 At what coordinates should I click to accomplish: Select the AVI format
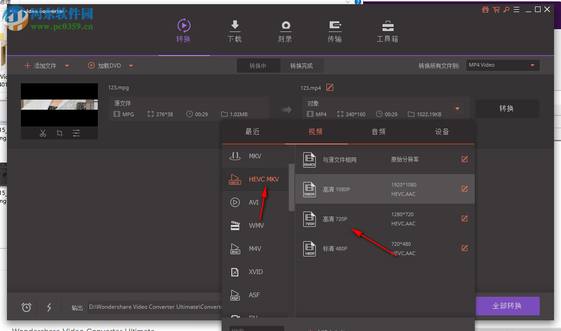(x=255, y=202)
